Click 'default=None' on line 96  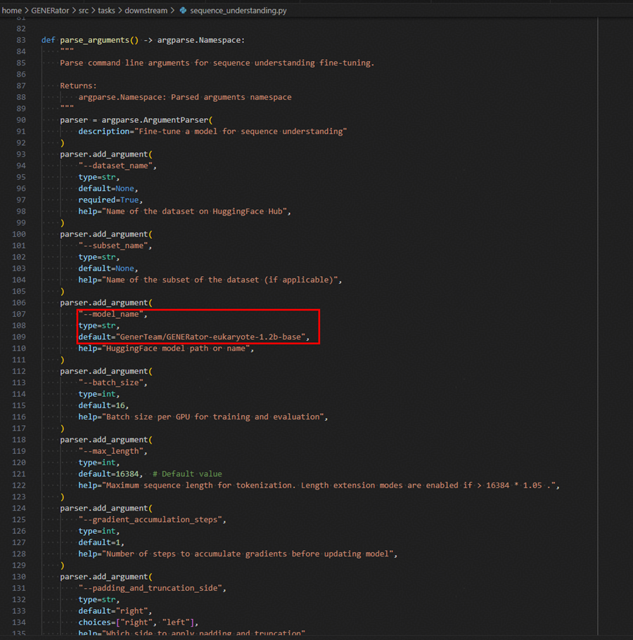point(108,188)
